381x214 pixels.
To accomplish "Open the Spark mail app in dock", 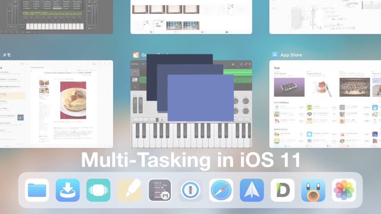I will (x=252, y=190).
